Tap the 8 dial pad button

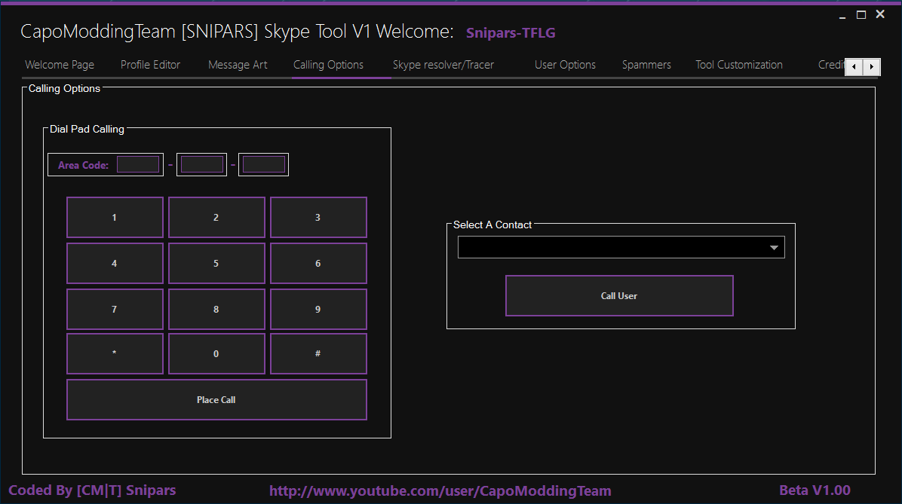[217, 309]
